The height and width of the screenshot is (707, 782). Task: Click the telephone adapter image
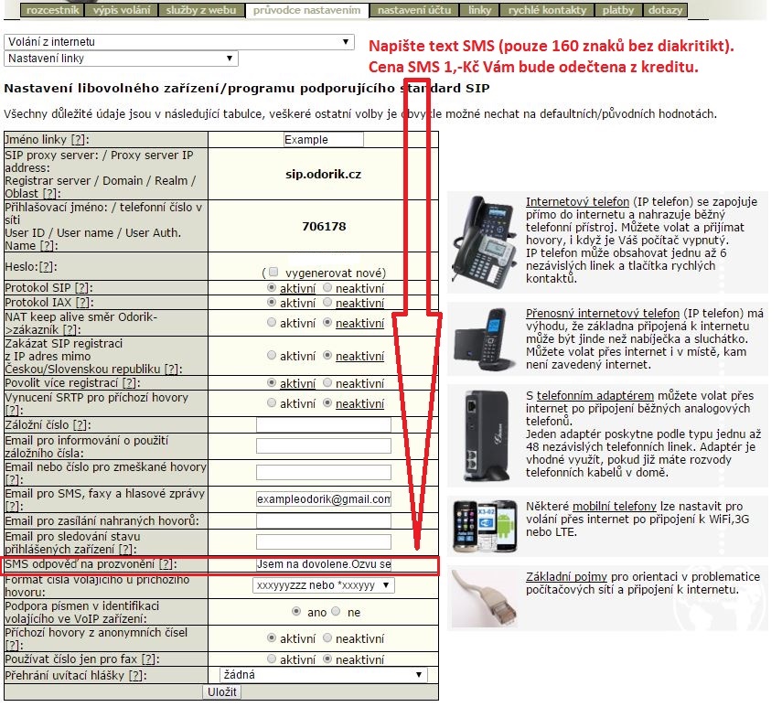(487, 436)
